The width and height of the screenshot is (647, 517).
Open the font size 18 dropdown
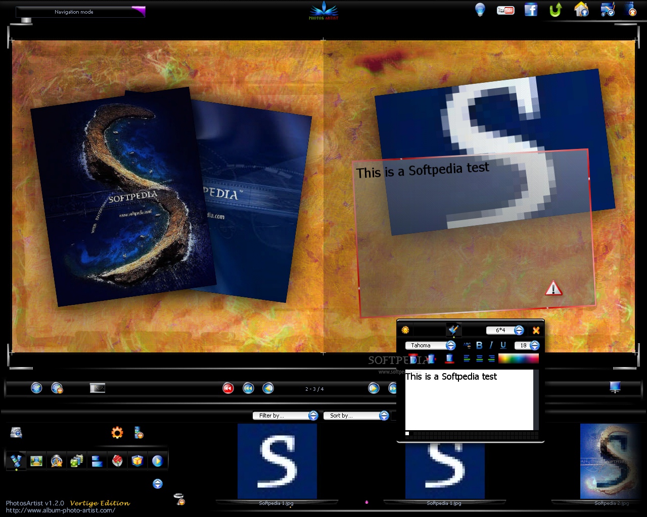point(527,345)
